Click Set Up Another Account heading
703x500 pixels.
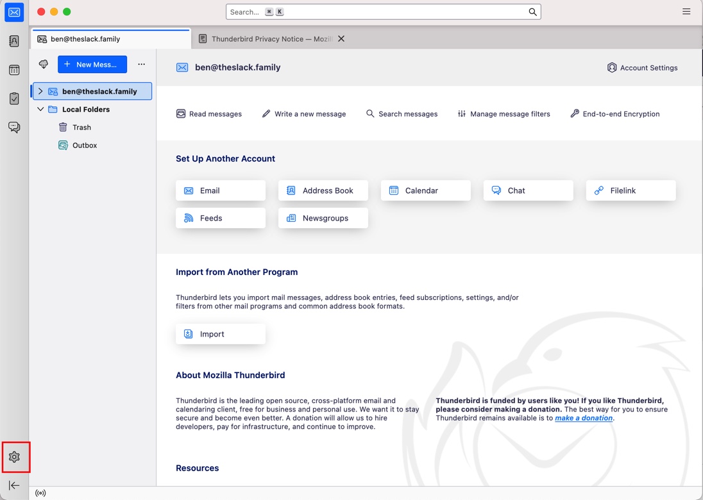pos(226,158)
